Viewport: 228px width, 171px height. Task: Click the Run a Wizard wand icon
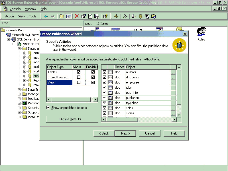(125, 16)
